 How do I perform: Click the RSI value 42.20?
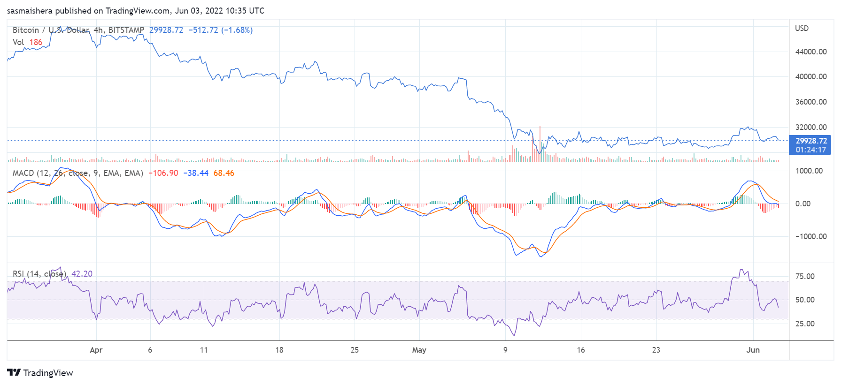pyautogui.click(x=82, y=274)
